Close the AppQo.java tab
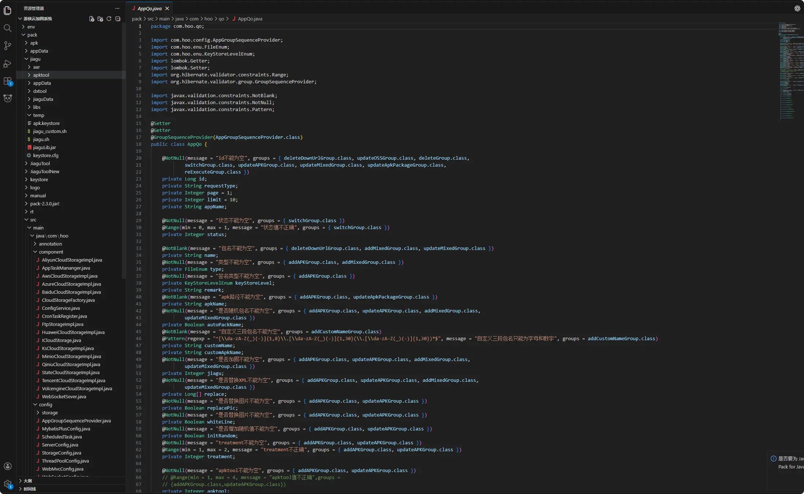The height and width of the screenshot is (494, 804). tap(167, 8)
